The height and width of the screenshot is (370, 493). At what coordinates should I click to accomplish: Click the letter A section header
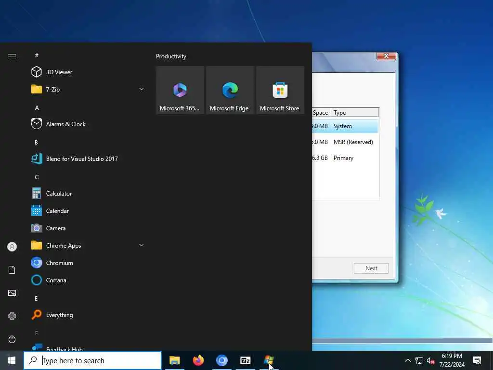point(37,107)
